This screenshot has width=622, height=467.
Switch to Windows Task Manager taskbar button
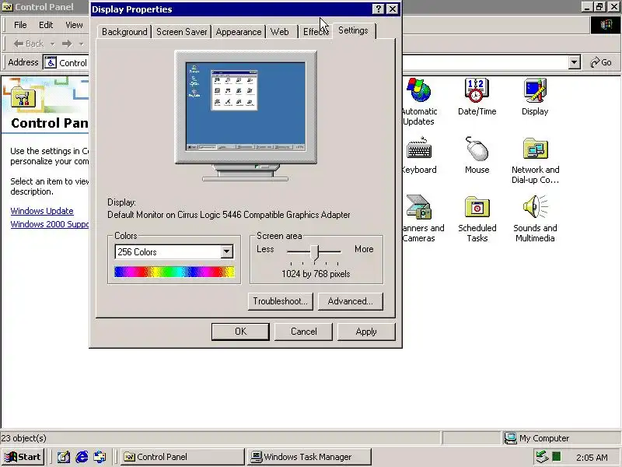309,457
